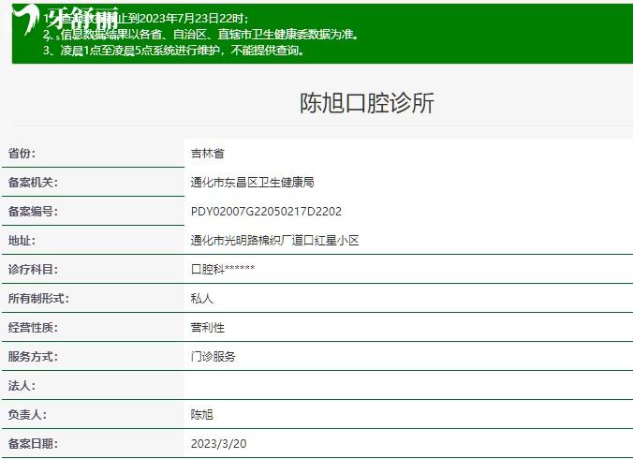Click the 备案编号 label

[33, 212]
